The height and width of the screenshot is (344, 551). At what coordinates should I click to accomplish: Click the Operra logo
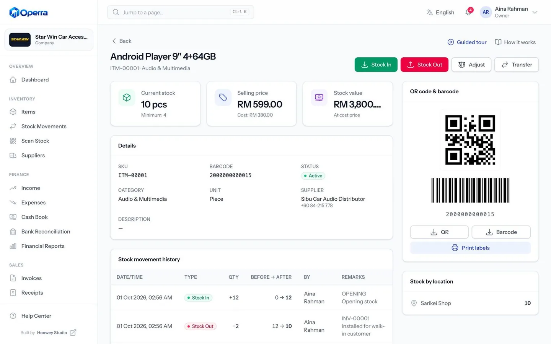pyautogui.click(x=28, y=12)
